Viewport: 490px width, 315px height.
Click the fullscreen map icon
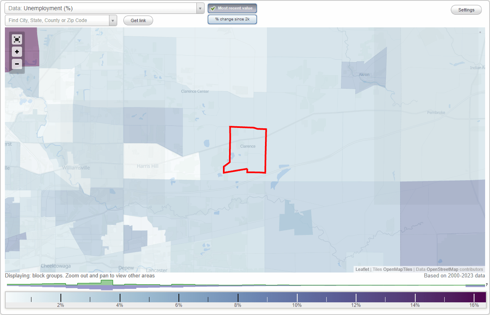point(17,39)
